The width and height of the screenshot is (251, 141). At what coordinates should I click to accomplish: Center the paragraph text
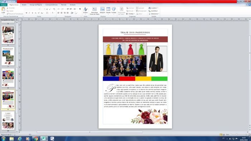click(61, 13)
